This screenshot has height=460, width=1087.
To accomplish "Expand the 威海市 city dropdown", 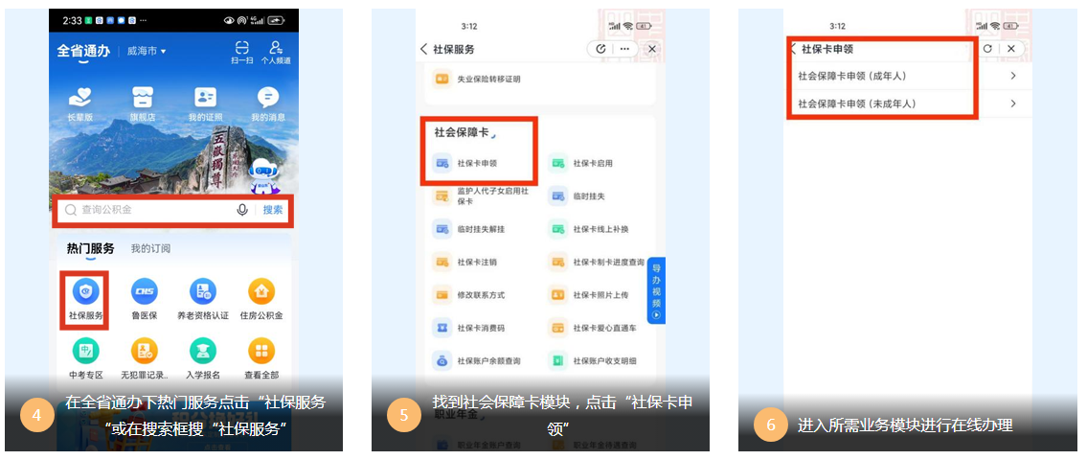I will pyautogui.click(x=147, y=51).
